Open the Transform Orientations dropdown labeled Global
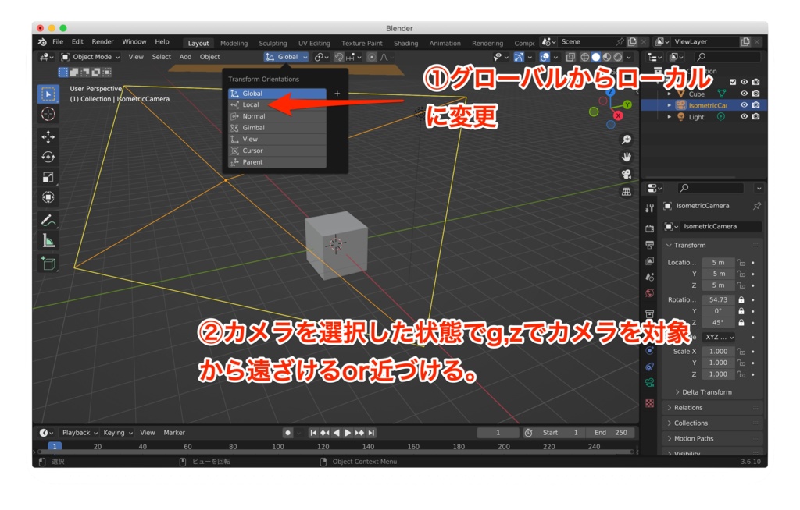The image size is (800, 510). 285,56
